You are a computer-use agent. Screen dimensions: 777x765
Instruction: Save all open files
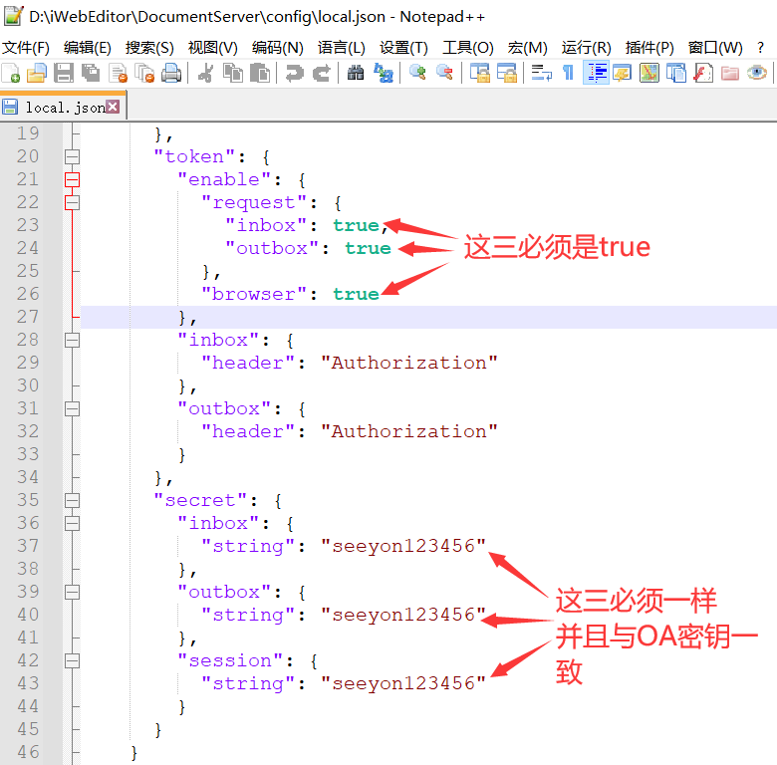tap(91, 73)
